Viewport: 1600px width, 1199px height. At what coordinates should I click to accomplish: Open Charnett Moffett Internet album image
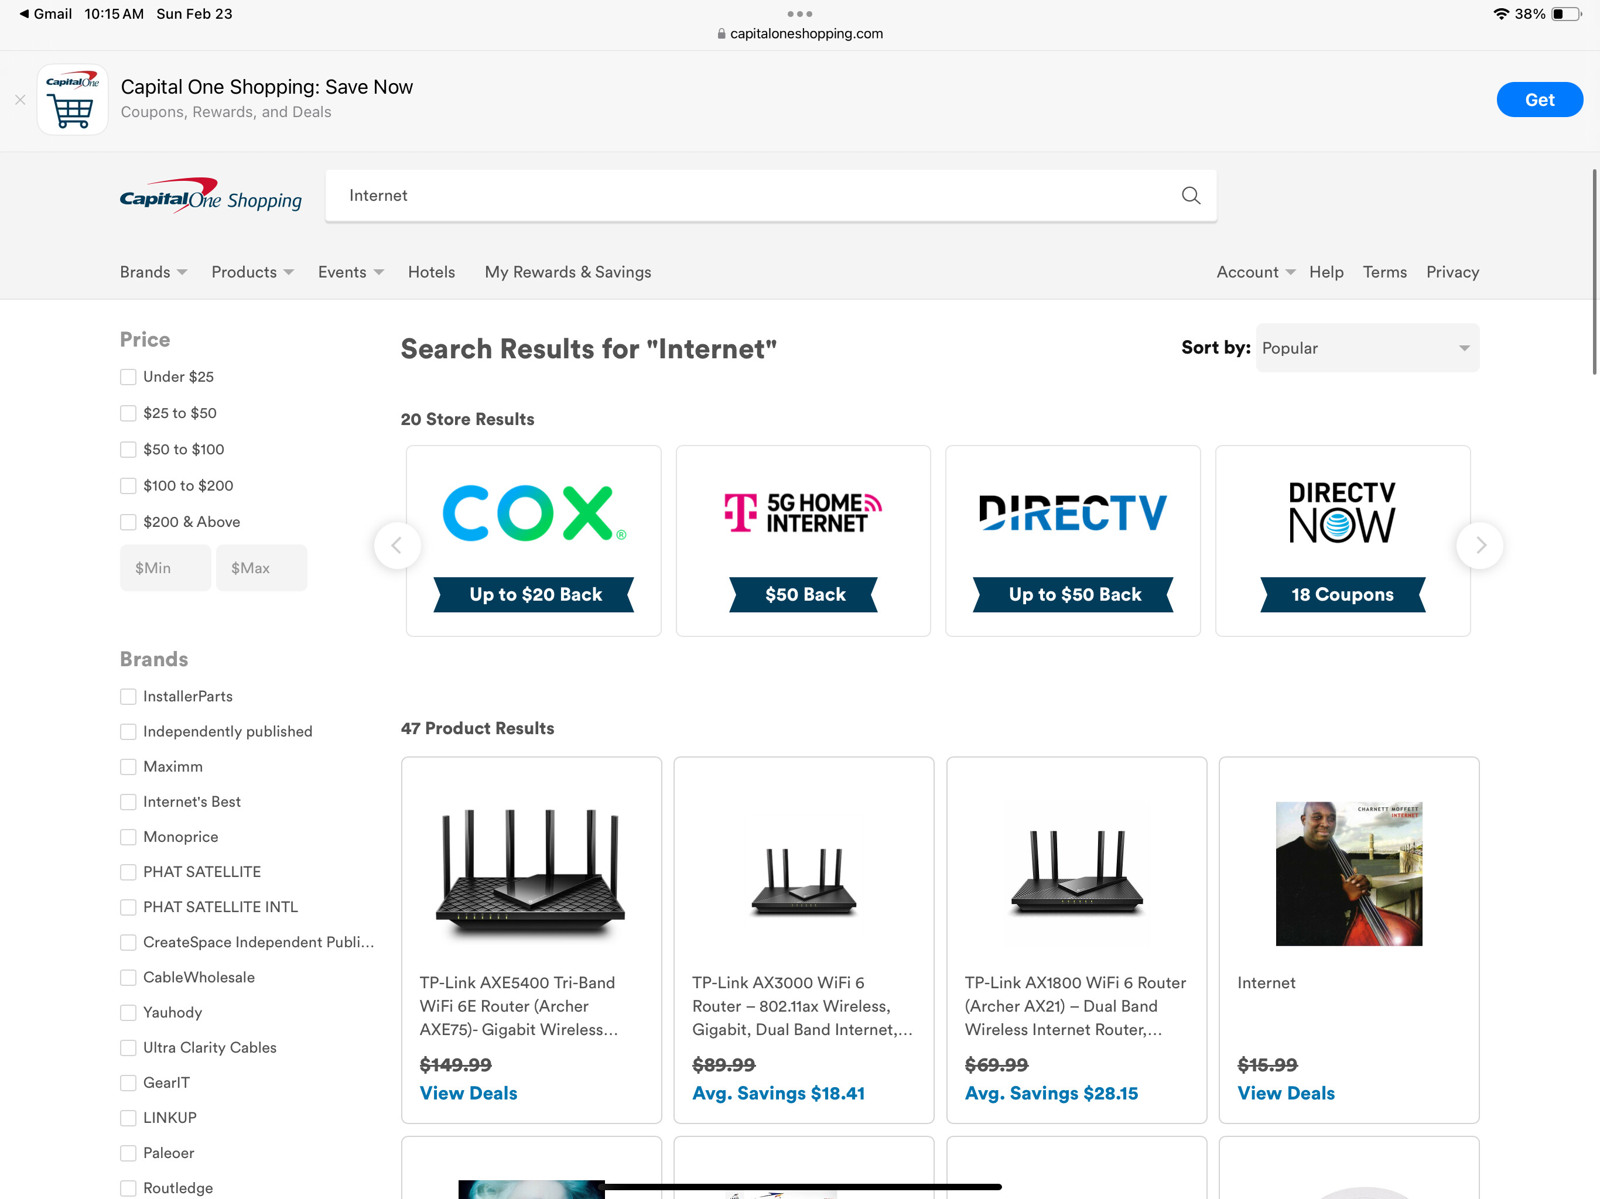pyautogui.click(x=1348, y=873)
